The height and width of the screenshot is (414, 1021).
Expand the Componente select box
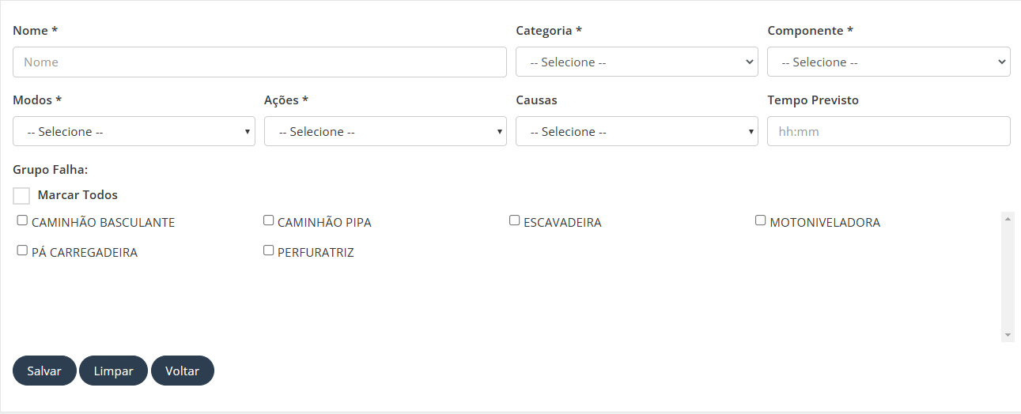(888, 62)
